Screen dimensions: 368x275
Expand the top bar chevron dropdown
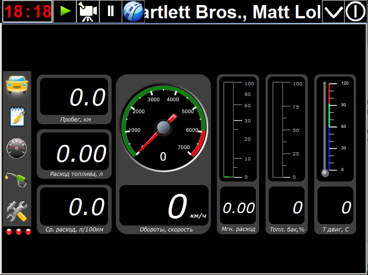333,11
